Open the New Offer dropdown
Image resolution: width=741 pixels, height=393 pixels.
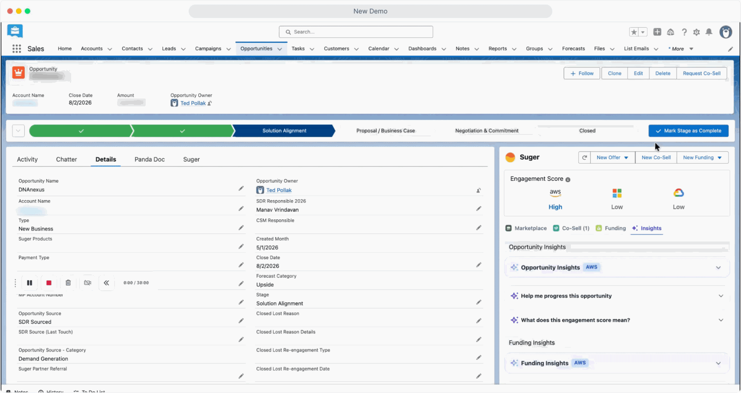(612, 157)
